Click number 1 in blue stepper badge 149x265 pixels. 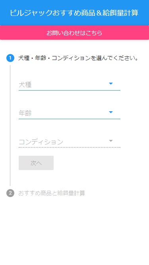[10, 58]
